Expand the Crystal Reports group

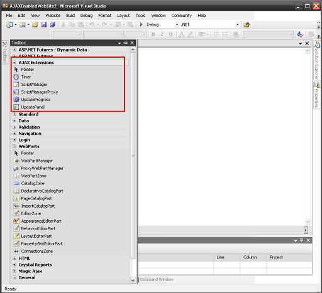14,265
